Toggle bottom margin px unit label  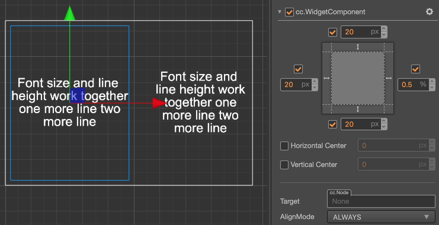click(375, 124)
